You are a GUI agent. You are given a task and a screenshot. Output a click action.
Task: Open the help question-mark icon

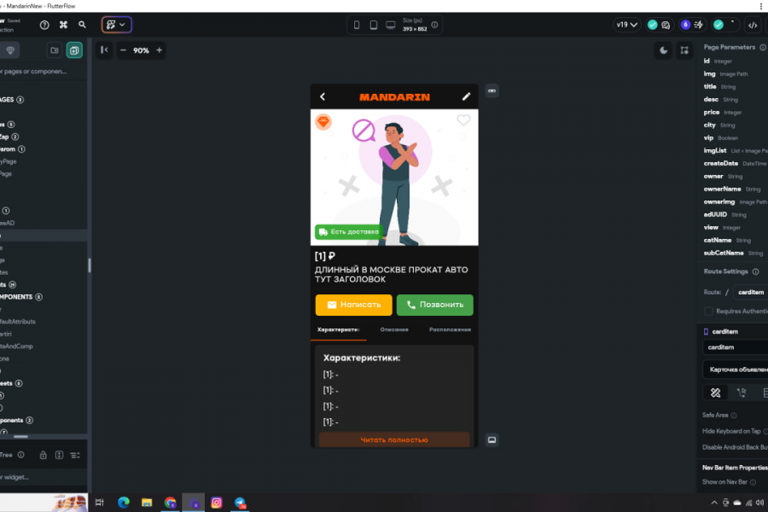click(44, 25)
